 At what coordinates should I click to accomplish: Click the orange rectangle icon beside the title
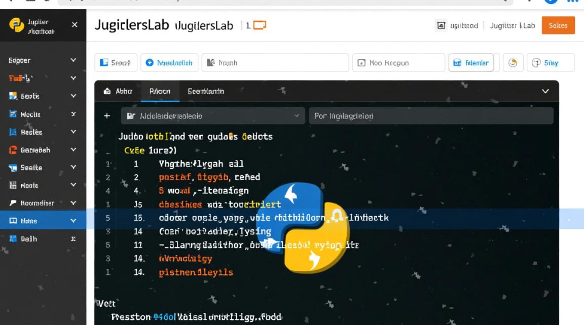(x=259, y=26)
